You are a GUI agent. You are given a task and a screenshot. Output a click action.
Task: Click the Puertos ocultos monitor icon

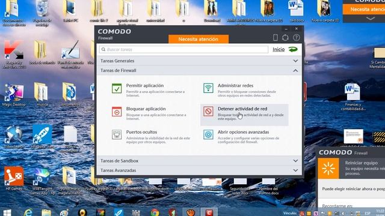117,134
